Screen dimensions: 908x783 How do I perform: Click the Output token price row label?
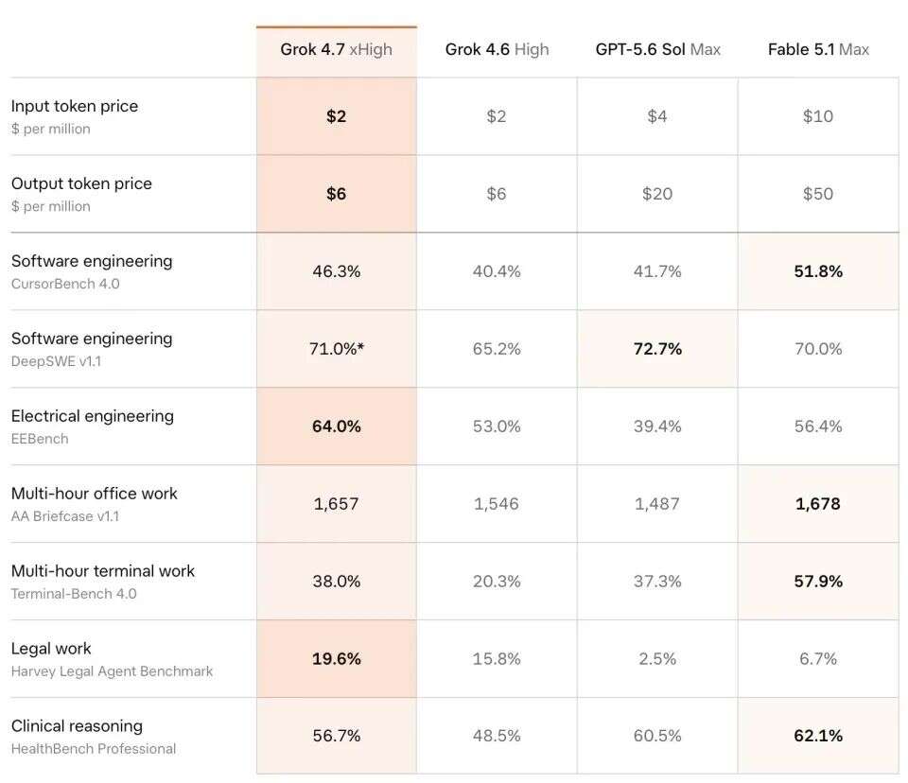(x=81, y=183)
